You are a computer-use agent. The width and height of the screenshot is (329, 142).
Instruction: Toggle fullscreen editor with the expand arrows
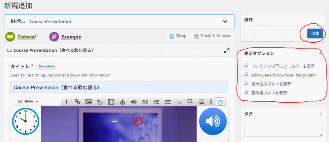(227, 50)
